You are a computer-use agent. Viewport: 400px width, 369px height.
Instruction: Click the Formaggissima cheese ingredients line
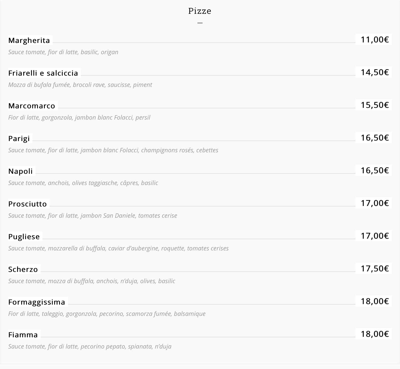(x=107, y=314)
